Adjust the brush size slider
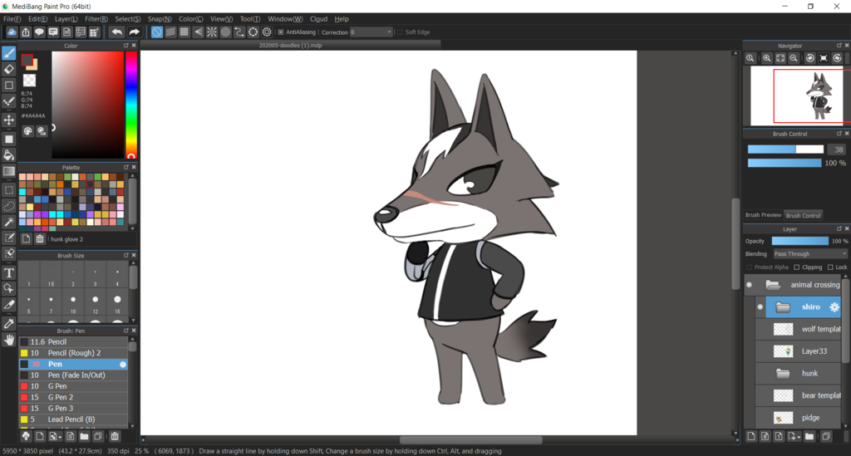 tap(785, 150)
